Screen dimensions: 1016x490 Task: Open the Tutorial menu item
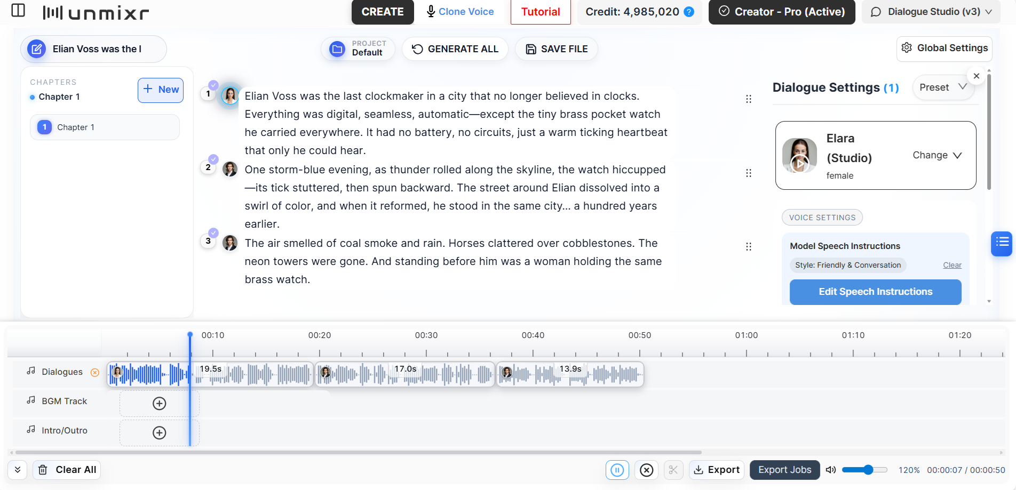tap(541, 11)
